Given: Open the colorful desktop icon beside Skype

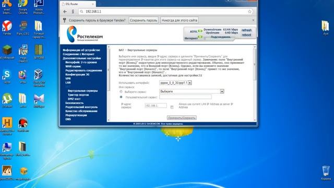Looking at the screenshot, I should 22,76.
